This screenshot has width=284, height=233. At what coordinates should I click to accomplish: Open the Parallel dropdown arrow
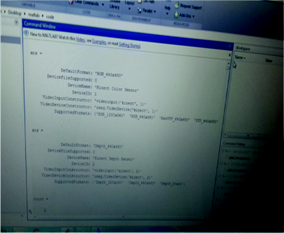pyautogui.click(x=155, y=11)
